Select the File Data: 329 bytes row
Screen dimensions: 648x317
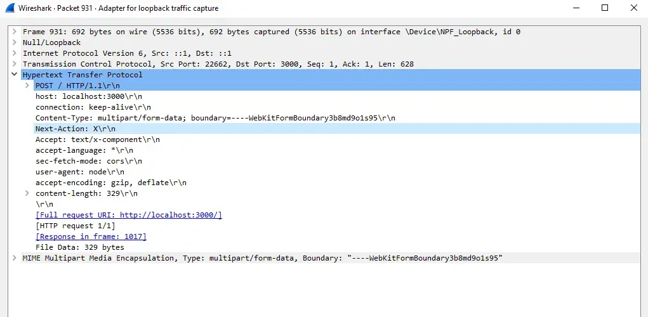click(x=79, y=247)
